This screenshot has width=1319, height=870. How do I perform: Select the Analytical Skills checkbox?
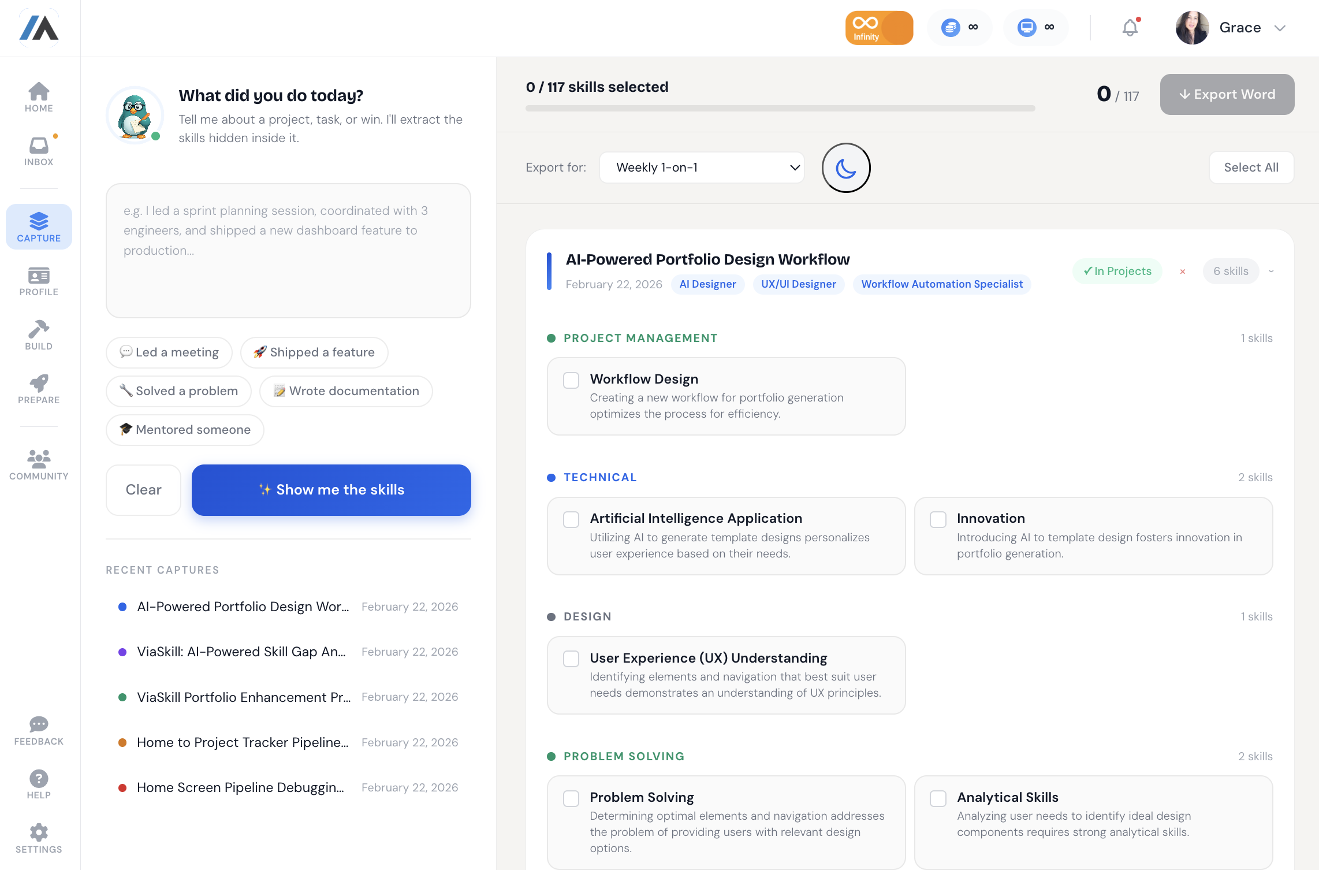pyautogui.click(x=938, y=798)
